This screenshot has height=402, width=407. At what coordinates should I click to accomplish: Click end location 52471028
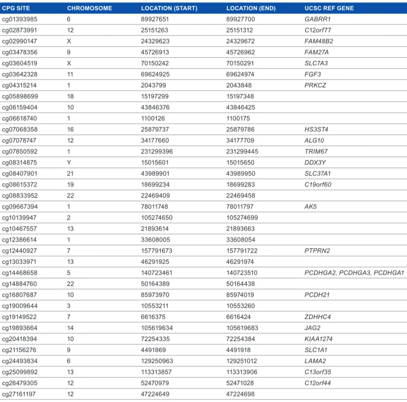click(x=240, y=383)
